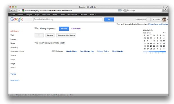Reload the page with the refresh icon
The width and height of the screenshot is (174, 104).
(123, 10)
